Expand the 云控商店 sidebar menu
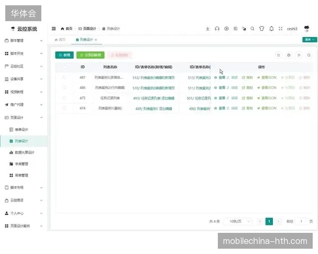This screenshot has height=254, width=318. 24,201
